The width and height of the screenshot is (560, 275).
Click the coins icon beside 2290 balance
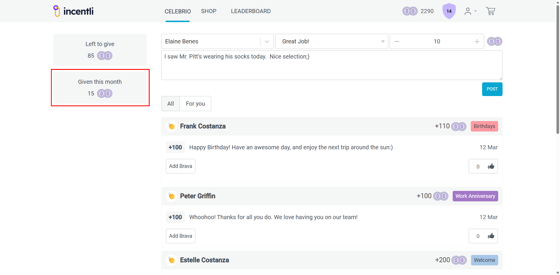point(410,11)
